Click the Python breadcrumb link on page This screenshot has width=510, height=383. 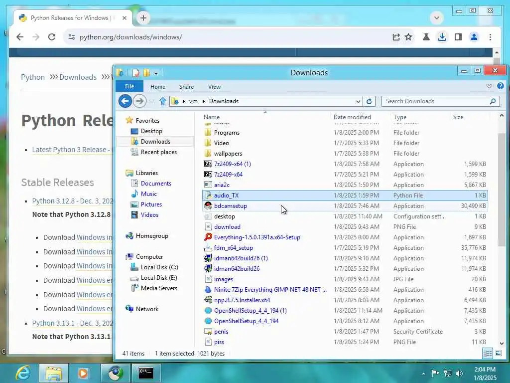click(x=33, y=77)
